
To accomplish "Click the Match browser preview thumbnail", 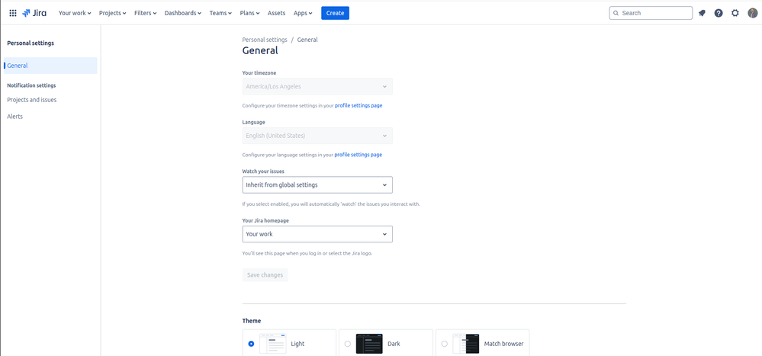I will click(x=465, y=343).
